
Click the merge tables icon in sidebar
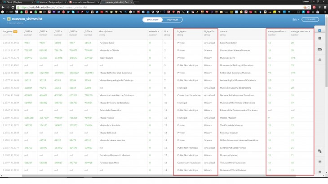[x=319, y=151]
